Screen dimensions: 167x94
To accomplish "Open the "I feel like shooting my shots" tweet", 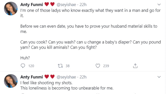I will [x=46, y=83].
